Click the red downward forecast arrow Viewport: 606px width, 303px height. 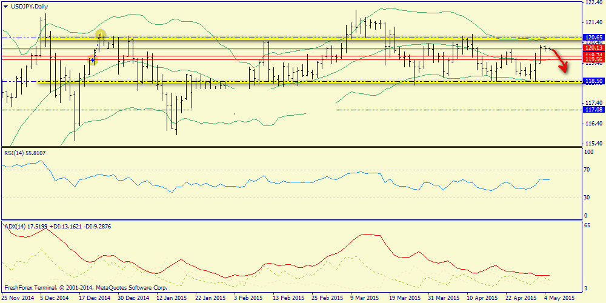pyautogui.click(x=561, y=59)
